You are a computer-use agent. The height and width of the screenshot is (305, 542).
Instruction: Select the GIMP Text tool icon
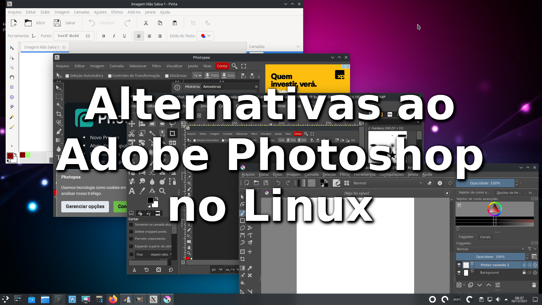pyautogui.click(x=132, y=191)
